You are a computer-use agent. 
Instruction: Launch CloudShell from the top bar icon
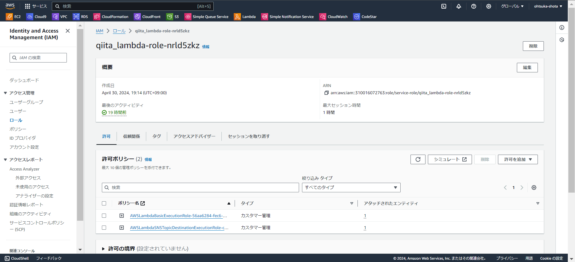click(444, 6)
